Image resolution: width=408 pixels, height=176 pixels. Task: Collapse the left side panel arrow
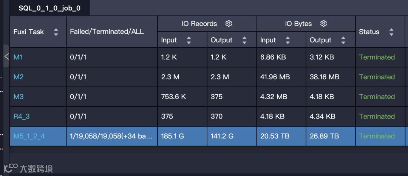click(6, 56)
